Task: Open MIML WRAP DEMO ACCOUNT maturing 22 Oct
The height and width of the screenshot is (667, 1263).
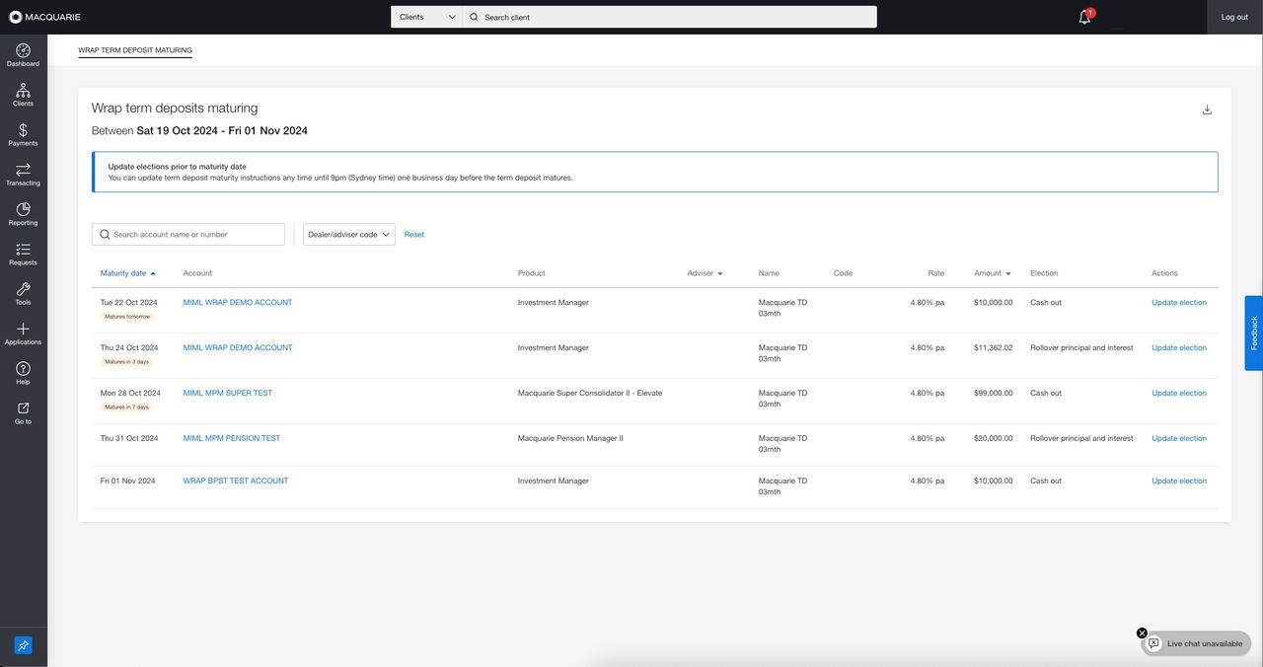Action: click(x=238, y=303)
